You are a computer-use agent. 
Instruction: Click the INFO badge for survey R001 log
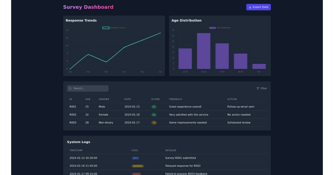tap(136, 158)
